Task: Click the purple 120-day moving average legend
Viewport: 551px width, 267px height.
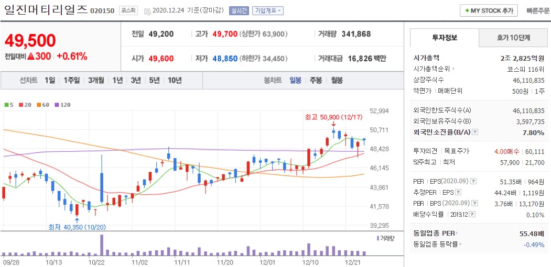Action: (x=62, y=105)
